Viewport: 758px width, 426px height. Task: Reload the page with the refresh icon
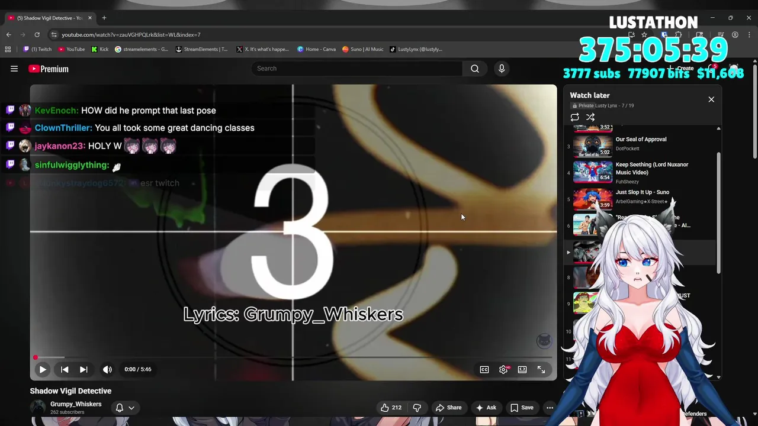[x=37, y=35]
